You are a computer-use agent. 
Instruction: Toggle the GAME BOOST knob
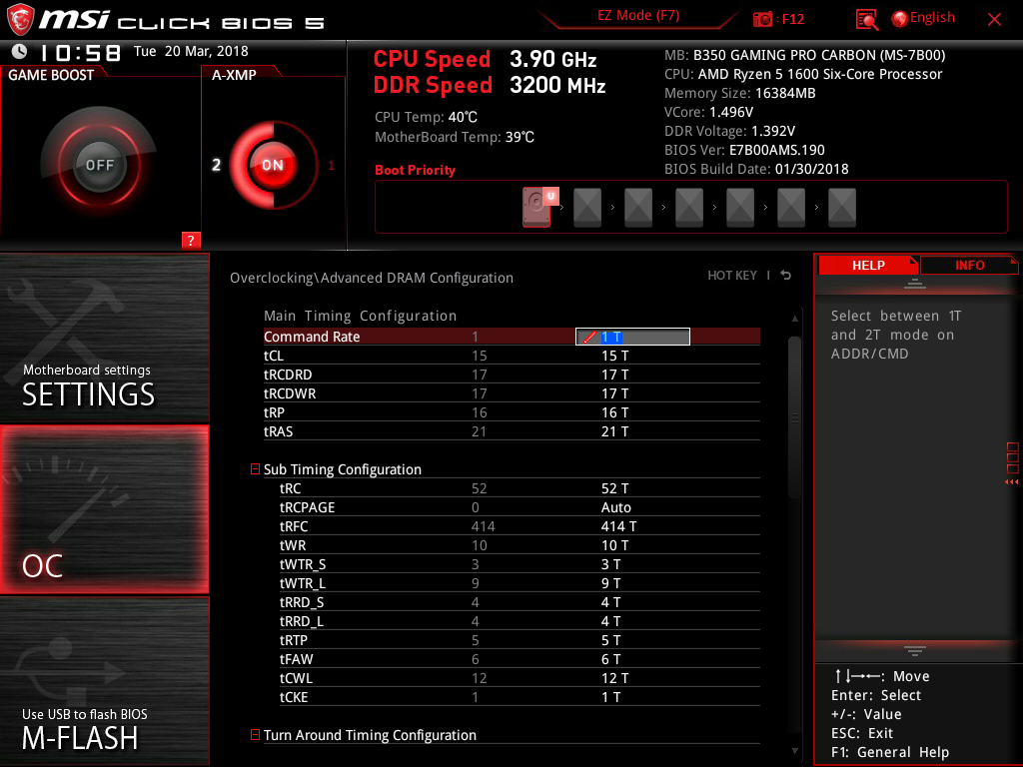tap(99, 165)
